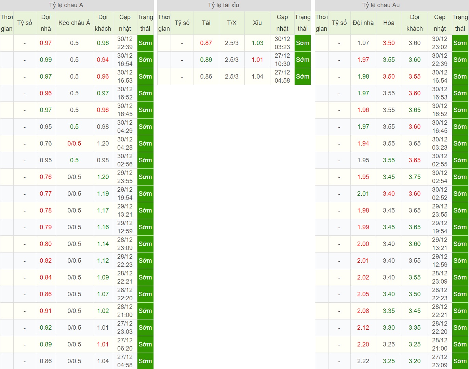
Task: Click away odds 1.07 in châu Á table
Action: tap(103, 294)
